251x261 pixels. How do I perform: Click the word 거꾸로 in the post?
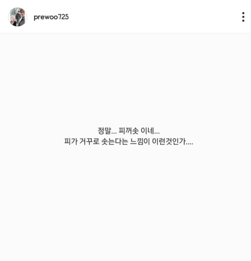[89, 141]
